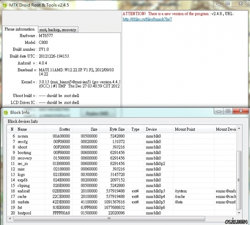Image resolution: width=250 pixels, height=225 pixels.
Task: Maximize the Block Info window
Action: (x=228, y=111)
